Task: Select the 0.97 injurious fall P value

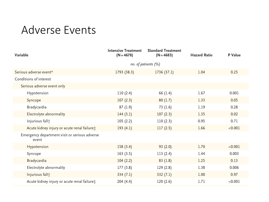Action: pos(234,175)
